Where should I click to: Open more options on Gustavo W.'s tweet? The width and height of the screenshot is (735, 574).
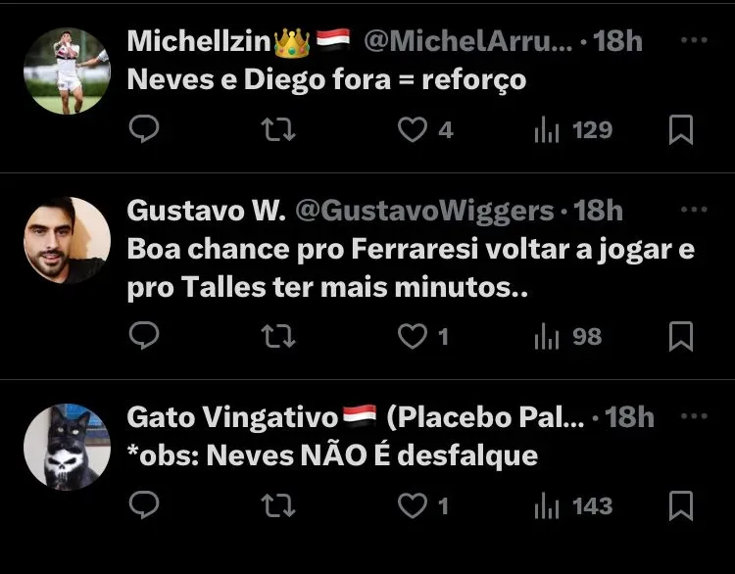(x=694, y=210)
